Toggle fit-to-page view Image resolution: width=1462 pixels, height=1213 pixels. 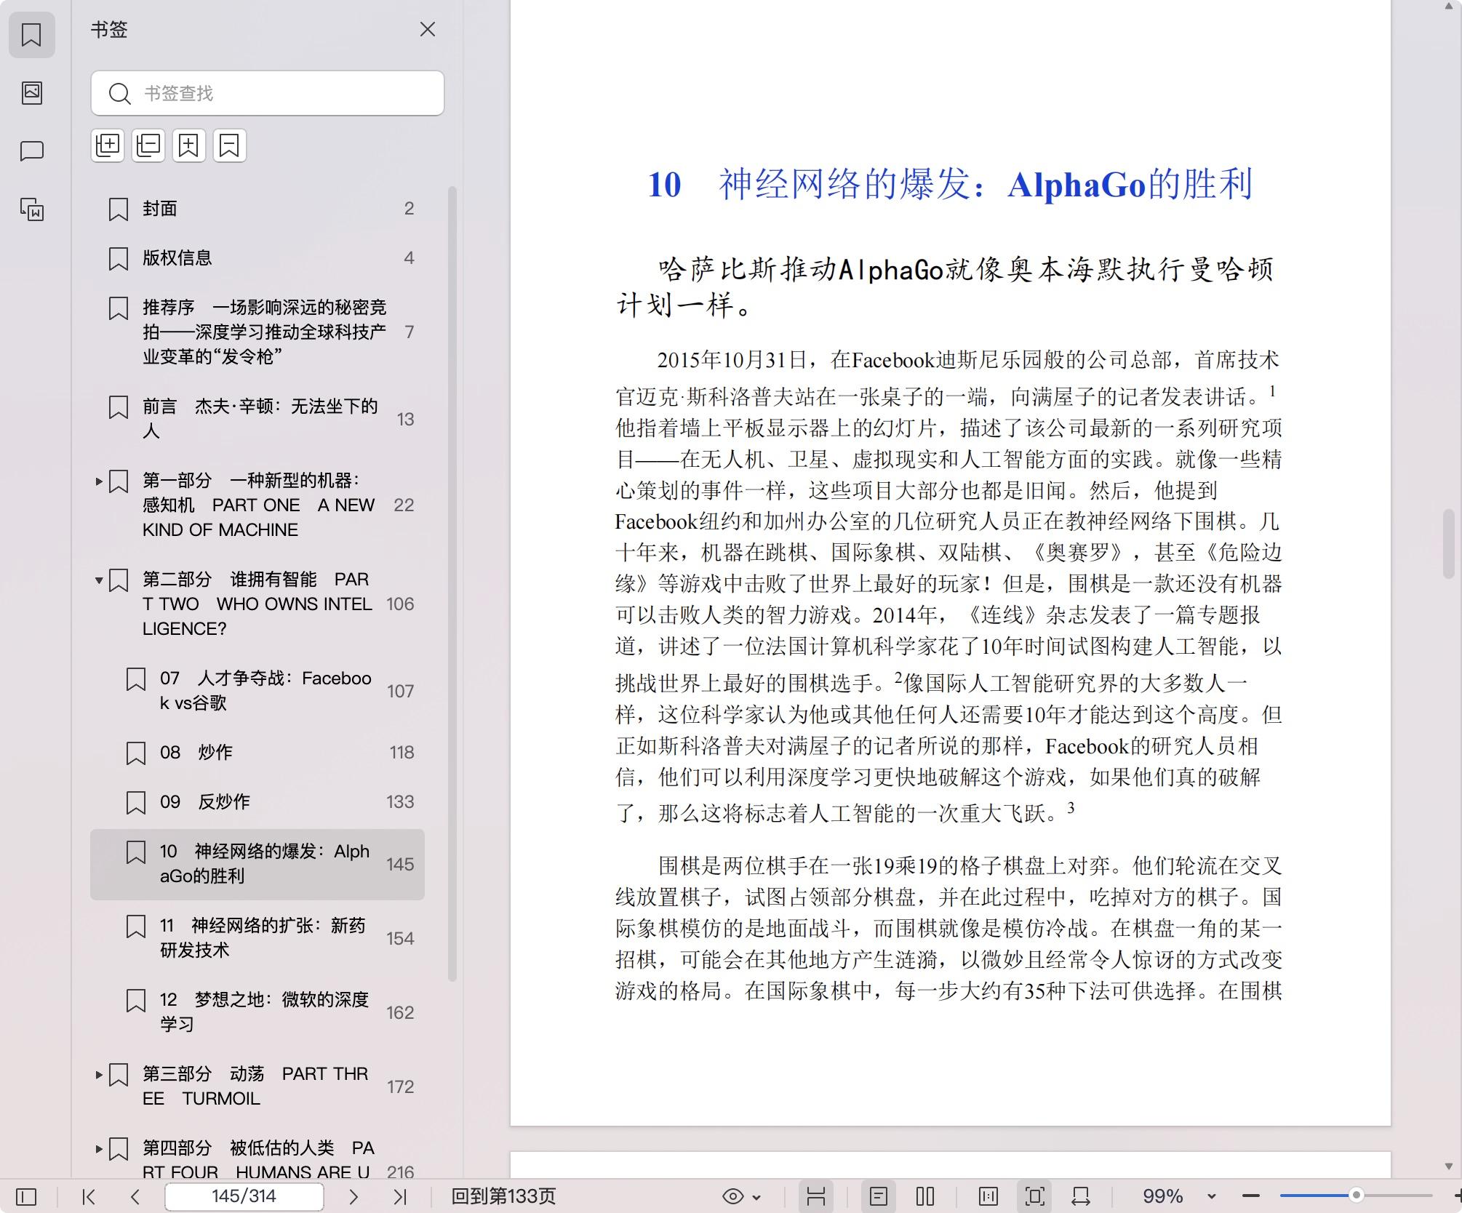(1035, 1196)
